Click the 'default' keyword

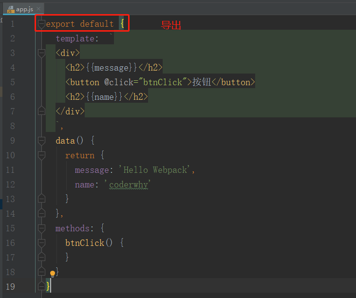97,24
